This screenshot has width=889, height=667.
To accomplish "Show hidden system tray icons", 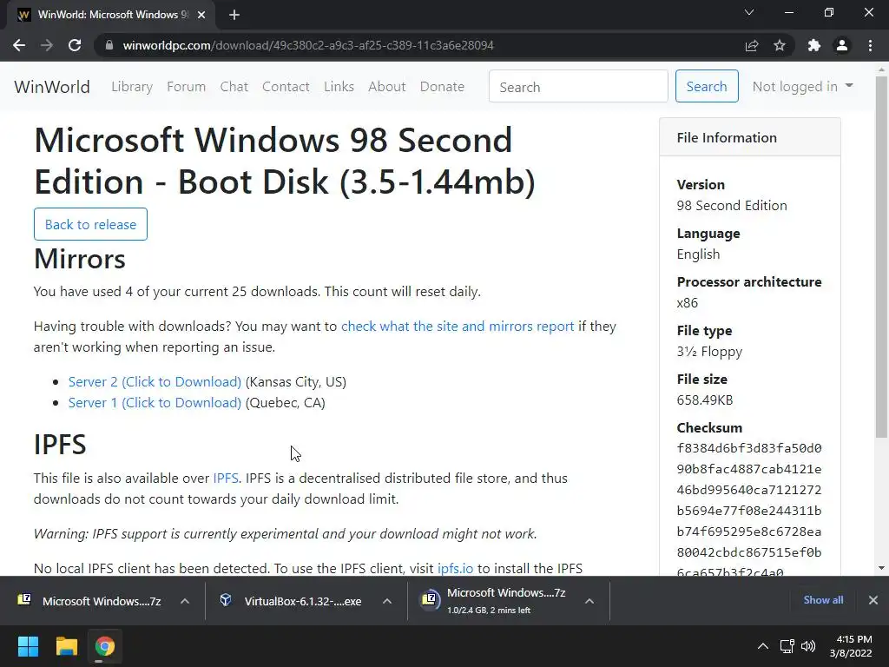I will (762, 646).
